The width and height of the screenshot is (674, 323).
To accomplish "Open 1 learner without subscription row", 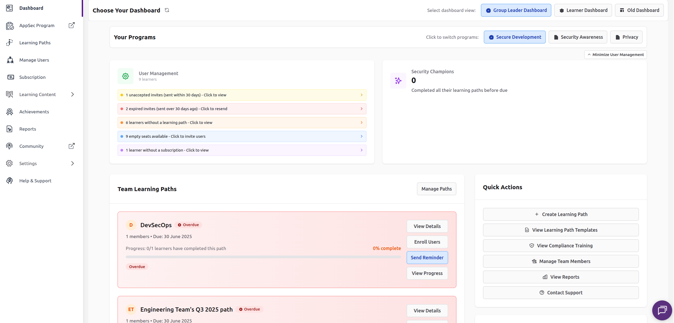I will pyautogui.click(x=242, y=150).
